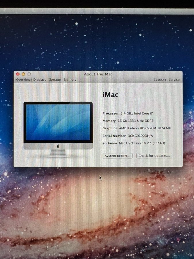Viewport: 194px width, 259px height.
Task: Click the Apple logo on iMac illustration
Action: (x=58, y=146)
